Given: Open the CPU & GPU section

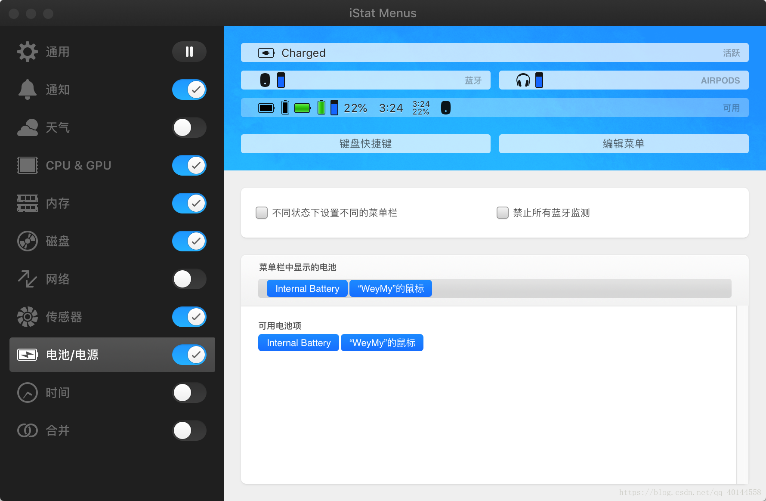Looking at the screenshot, I should [78, 165].
